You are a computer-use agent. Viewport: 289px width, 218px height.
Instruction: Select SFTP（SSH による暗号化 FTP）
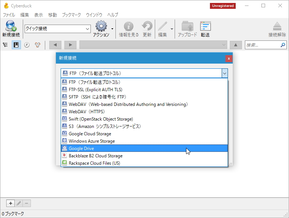point(144,97)
